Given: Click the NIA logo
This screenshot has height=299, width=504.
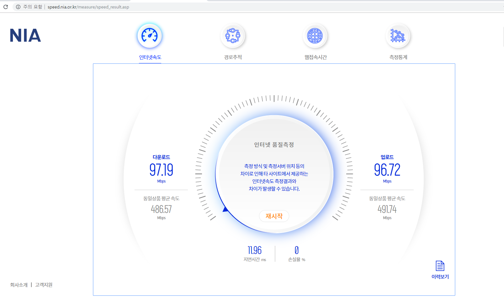Looking at the screenshot, I should [25, 35].
